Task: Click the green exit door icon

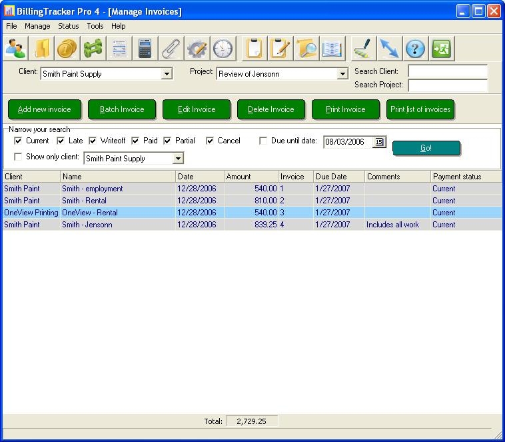Action: pyautogui.click(x=441, y=49)
